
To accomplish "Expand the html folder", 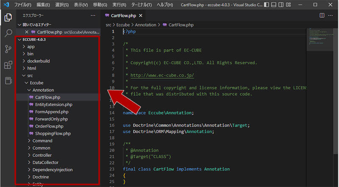I will (x=31, y=68).
